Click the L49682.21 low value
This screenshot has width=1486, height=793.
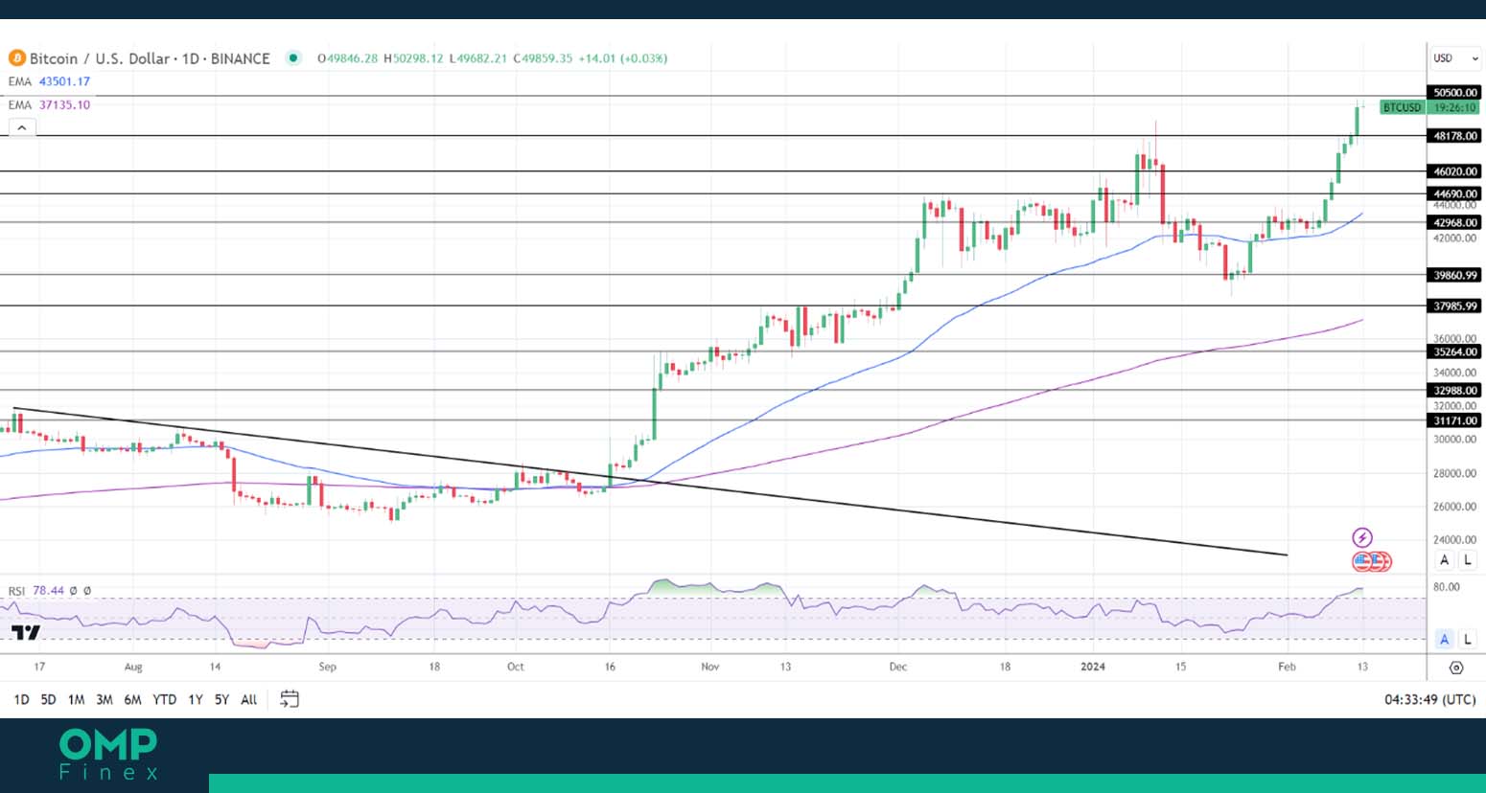coord(478,58)
